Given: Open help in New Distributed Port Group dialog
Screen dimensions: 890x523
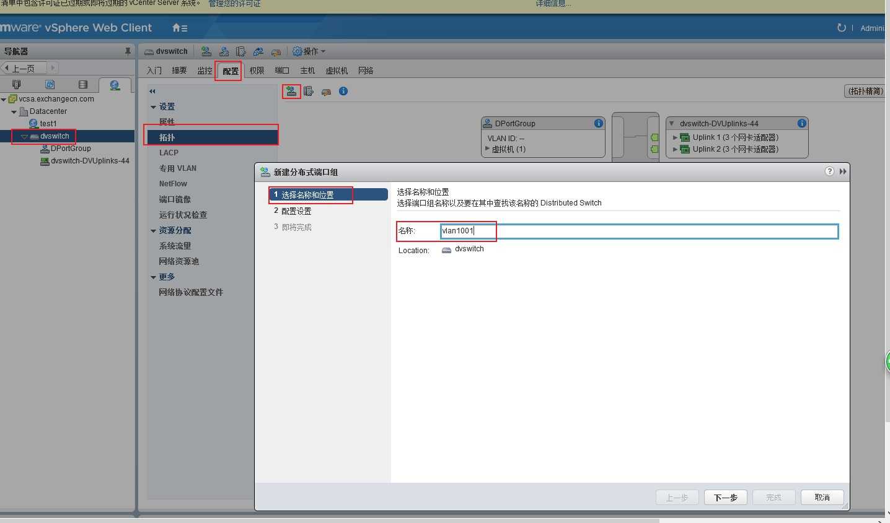Looking at the screenshot, I should pyautogui.click(x=829, y=171).
